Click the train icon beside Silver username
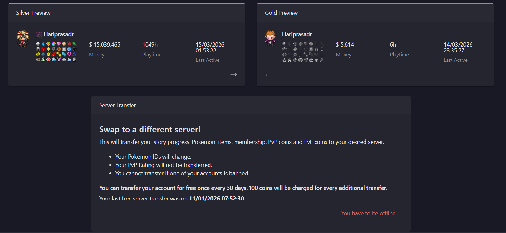The image size is (506, 233). pyautogui.click(x=39, y=34)
